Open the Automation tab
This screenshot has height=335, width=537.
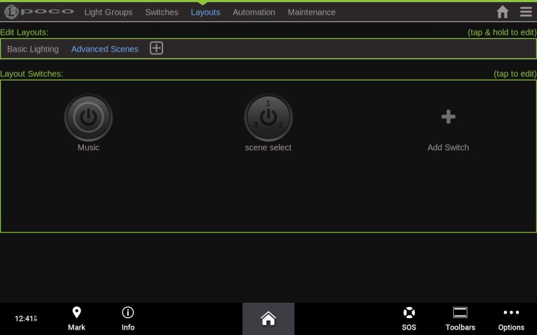(254, 12)
